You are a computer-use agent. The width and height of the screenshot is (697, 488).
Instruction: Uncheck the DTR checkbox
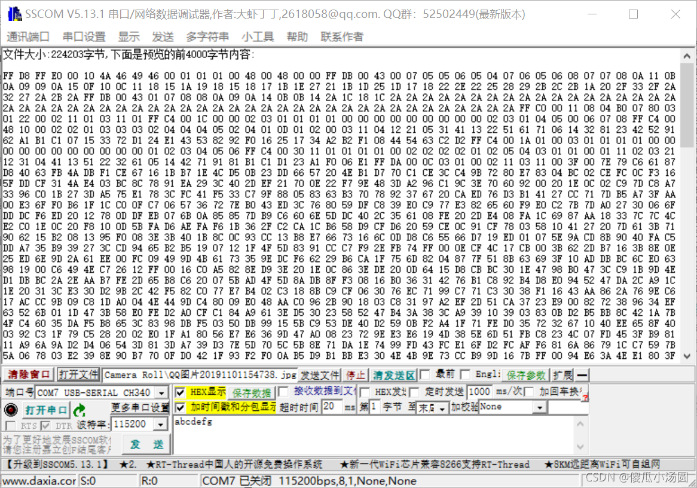[x=45, y=426]
